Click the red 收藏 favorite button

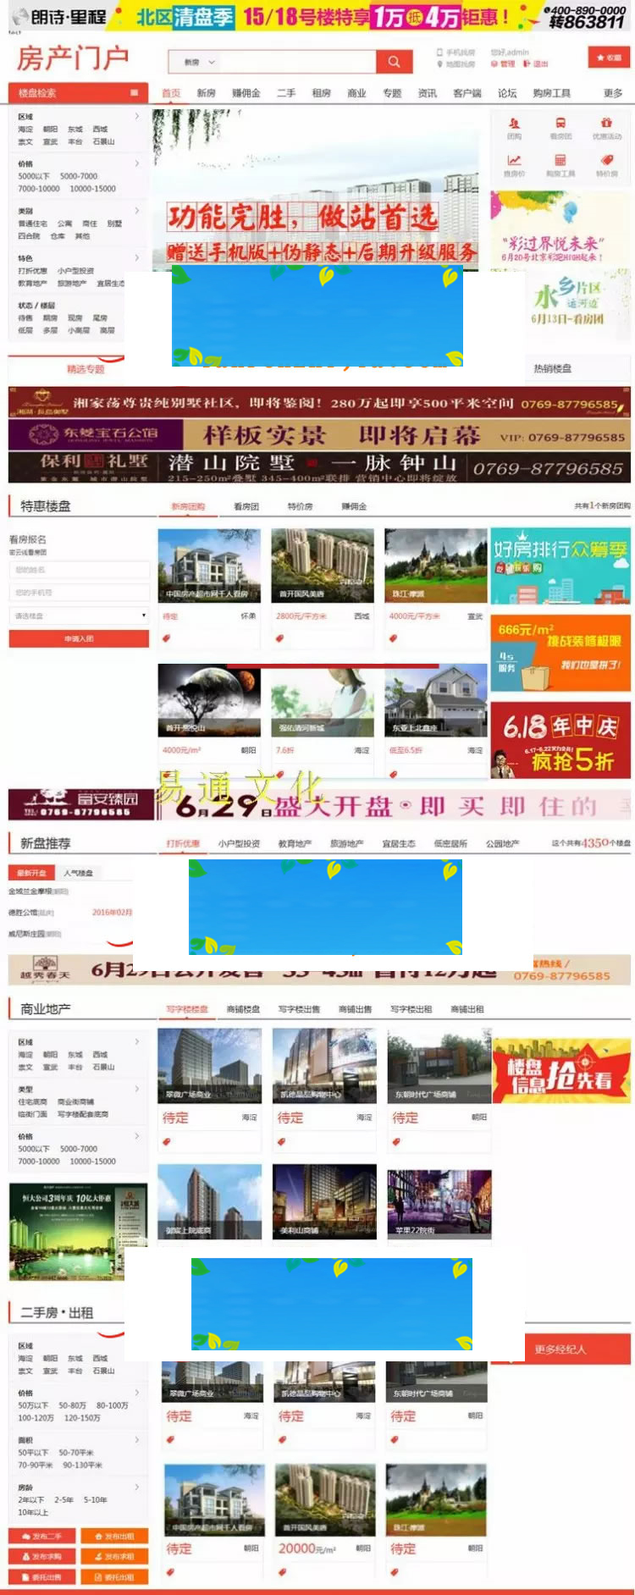[609, 58]
